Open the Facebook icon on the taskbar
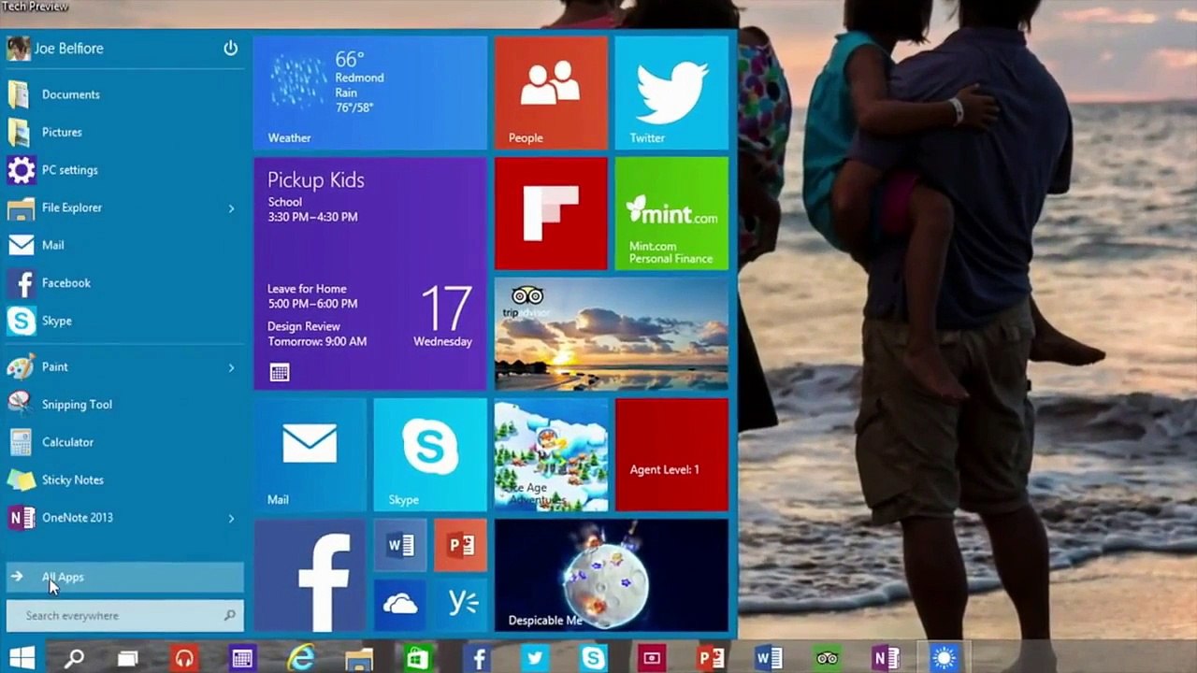This screenshot has width=1197, height=673. (477, 658)
